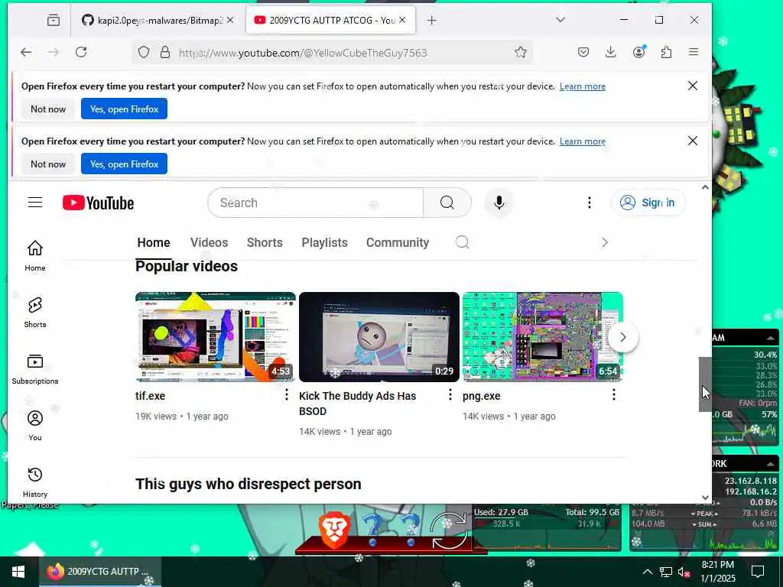This screenshot has width=783, height=587.
Task: Click the YouTube search magnifier button
Action: pyautogui.click(x=447, y=203)
